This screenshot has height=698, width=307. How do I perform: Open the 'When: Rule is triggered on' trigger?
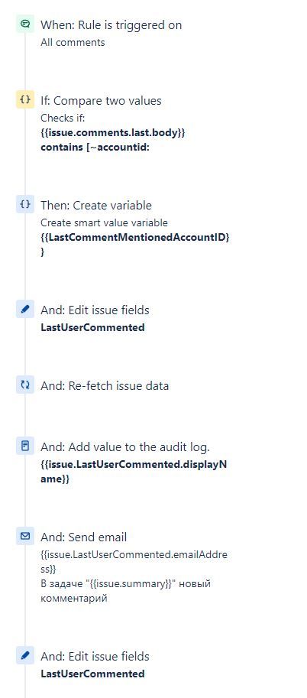(x=111, y=25)
